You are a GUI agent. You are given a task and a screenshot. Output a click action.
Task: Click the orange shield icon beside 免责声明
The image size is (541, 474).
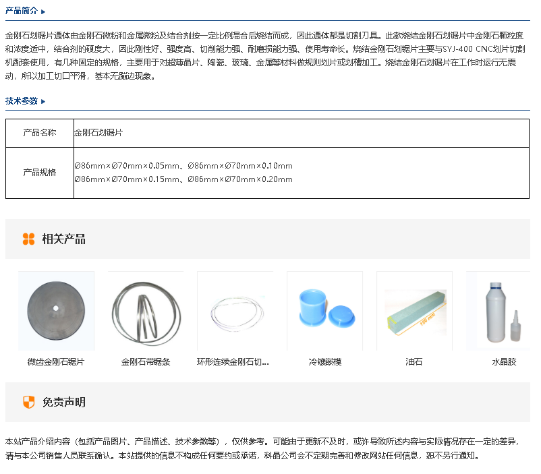click(x=28, y=403)
